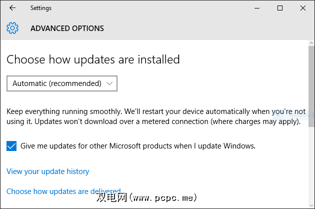Click the vertical scrollbar thumb
This screenshot has height=209, width=315.
click(311, 85)
